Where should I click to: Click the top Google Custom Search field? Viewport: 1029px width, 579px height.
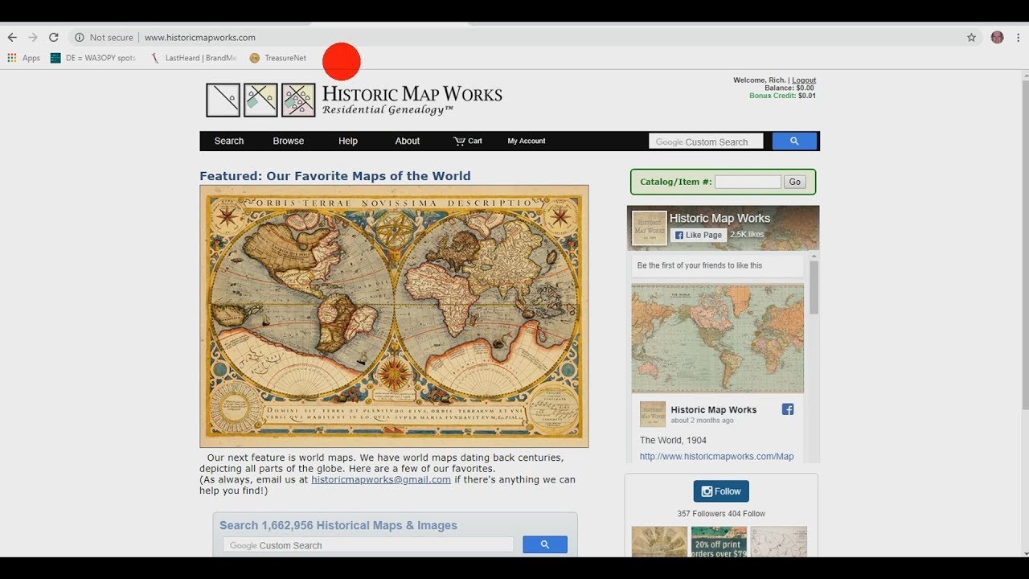(706, 142)
